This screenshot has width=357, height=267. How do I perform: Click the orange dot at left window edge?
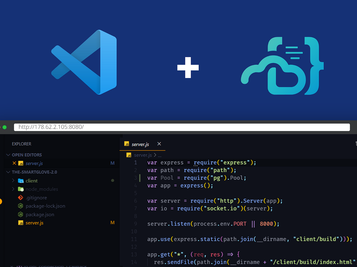tap(1, 202)
